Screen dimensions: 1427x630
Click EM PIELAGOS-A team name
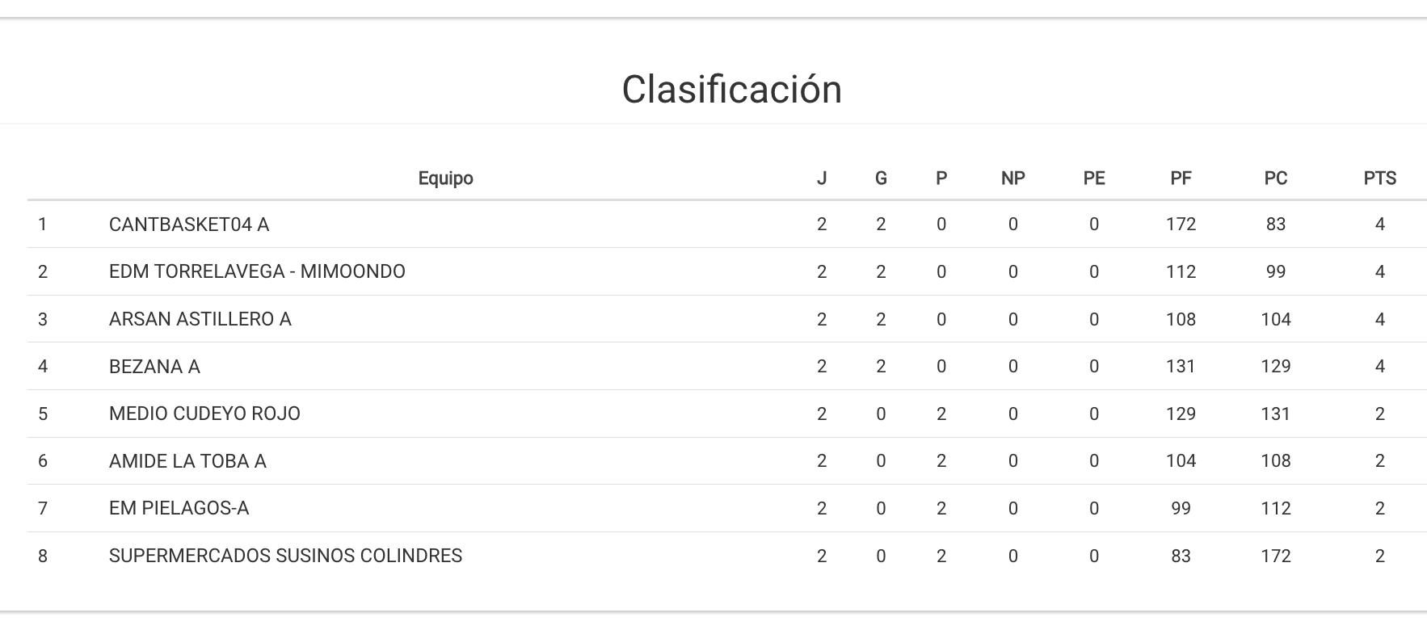(x=179, y=508)
